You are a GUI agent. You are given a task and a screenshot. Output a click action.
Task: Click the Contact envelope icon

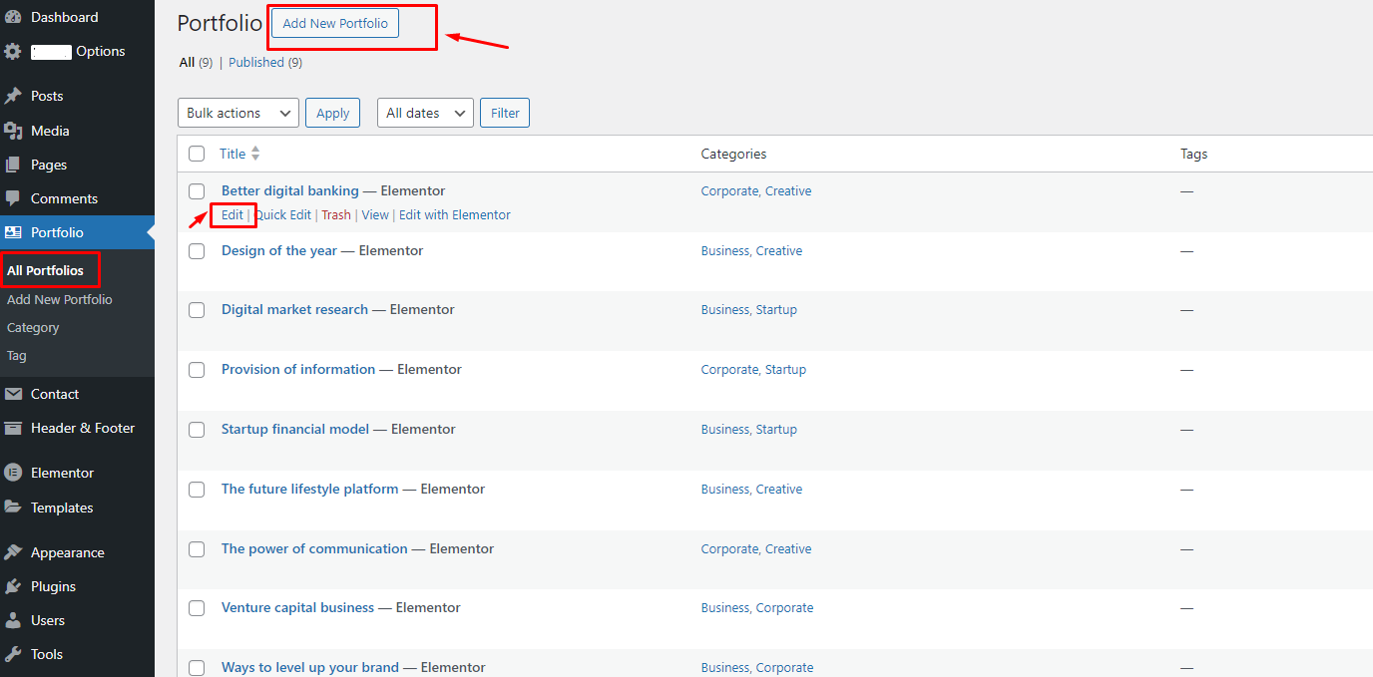(13, 394)
